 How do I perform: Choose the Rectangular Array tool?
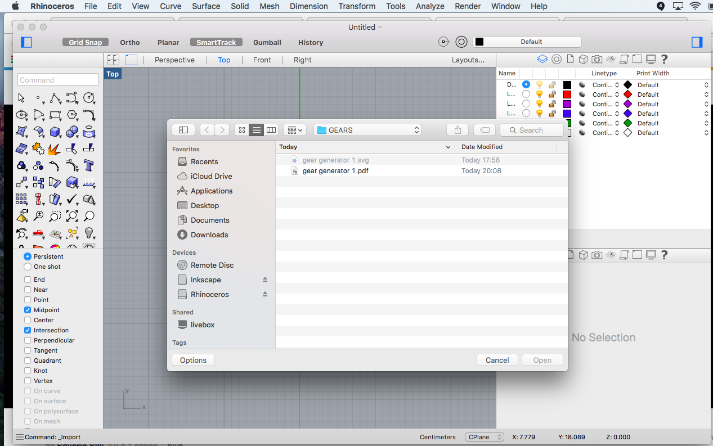click(21, 200)
